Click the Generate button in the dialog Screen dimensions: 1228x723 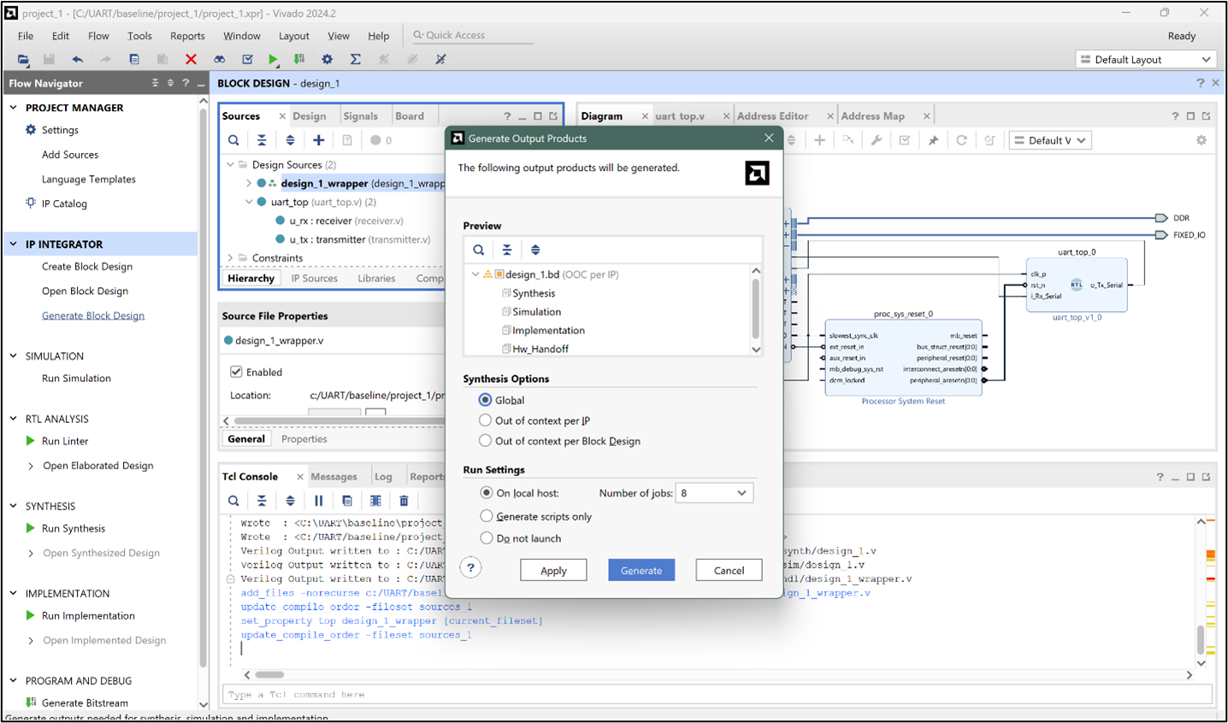[641, 569]
